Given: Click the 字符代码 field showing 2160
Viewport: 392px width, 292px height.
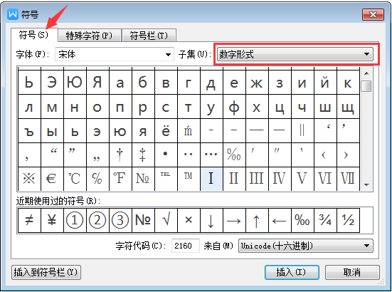Looking at the screenshot, I should (x=186, y=246).
